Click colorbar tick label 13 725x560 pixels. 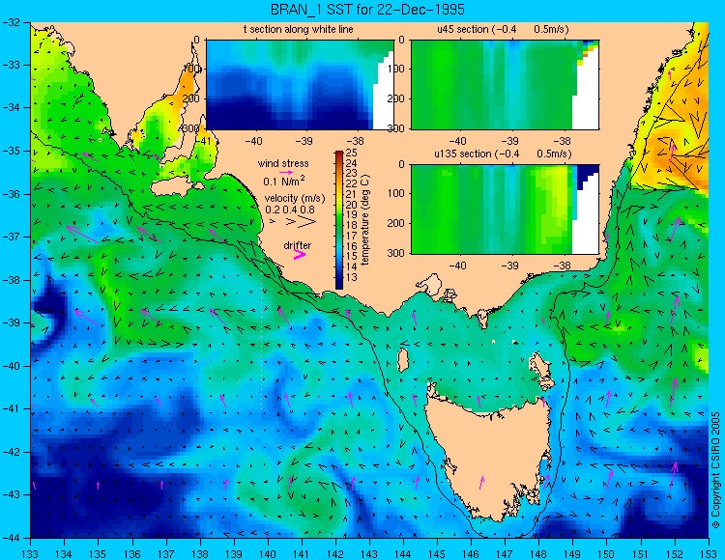[352, 277]
